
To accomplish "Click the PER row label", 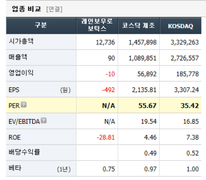I will click(x=14, y=106).
